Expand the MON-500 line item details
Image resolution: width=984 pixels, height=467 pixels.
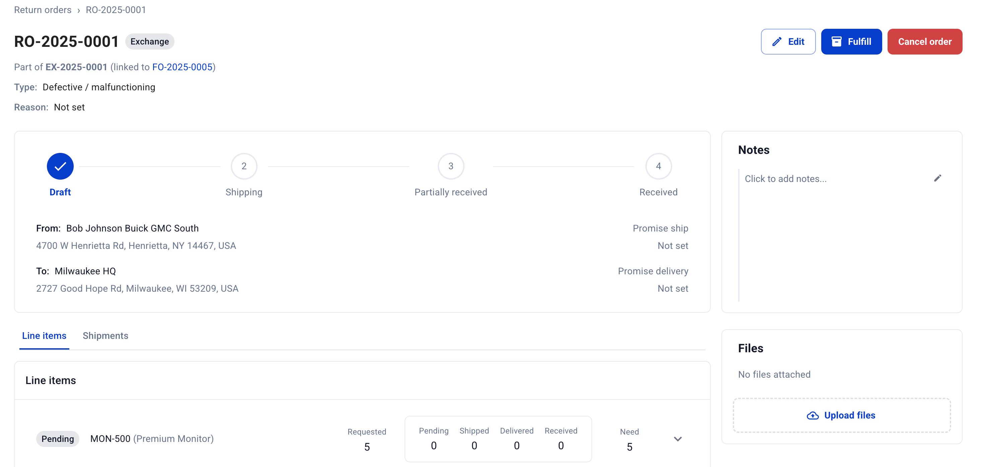(x=677, y=439)
